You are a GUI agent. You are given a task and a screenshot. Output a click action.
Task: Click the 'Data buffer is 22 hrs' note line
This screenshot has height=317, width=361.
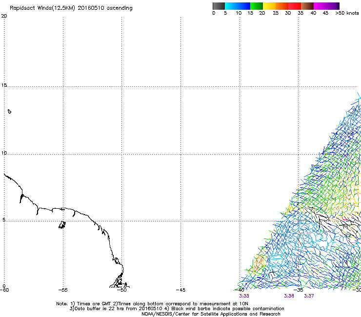pyautogui.click(x=177, y=309)
